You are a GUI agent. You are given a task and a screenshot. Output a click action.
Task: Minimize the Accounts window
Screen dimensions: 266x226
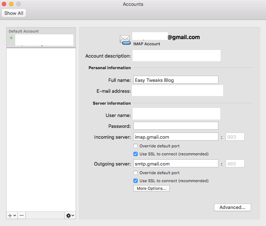tap(11, 4)
